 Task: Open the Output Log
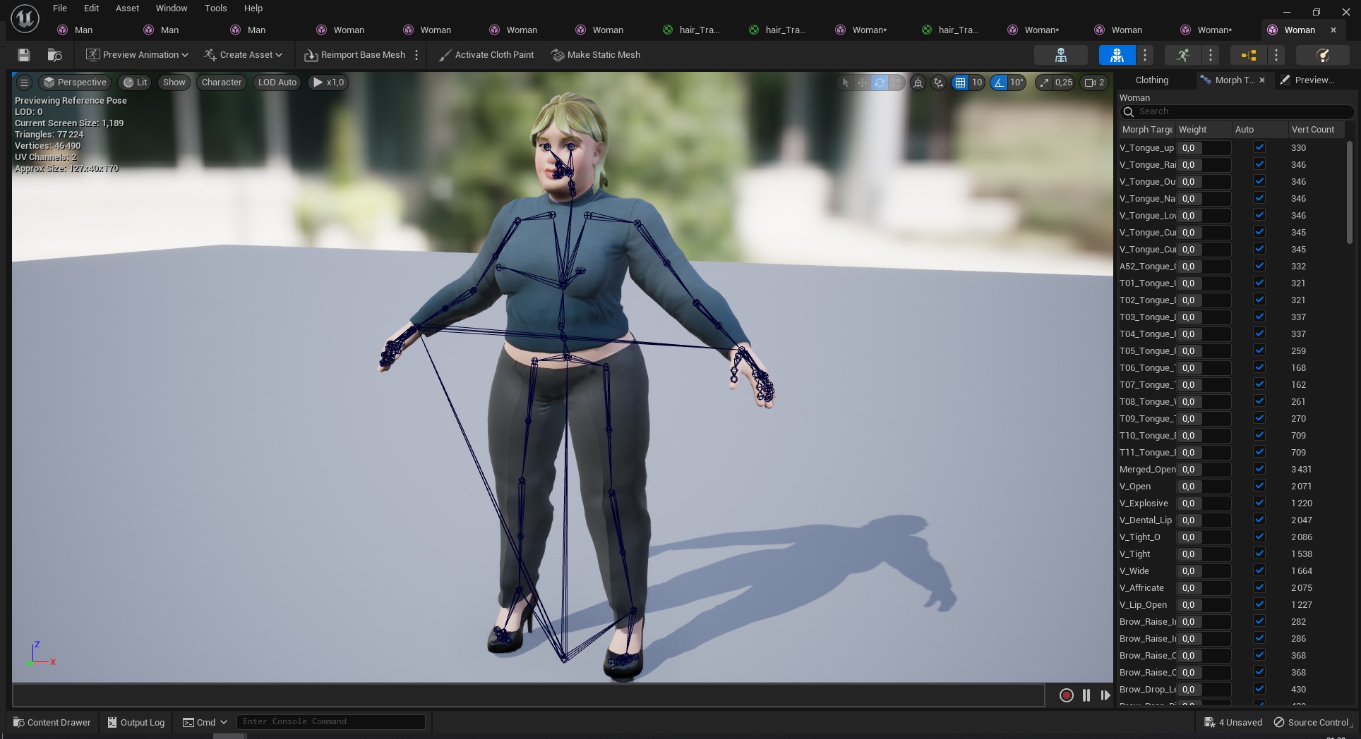click(136, 722)
